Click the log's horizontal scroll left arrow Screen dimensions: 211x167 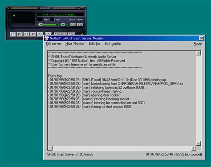50,148
